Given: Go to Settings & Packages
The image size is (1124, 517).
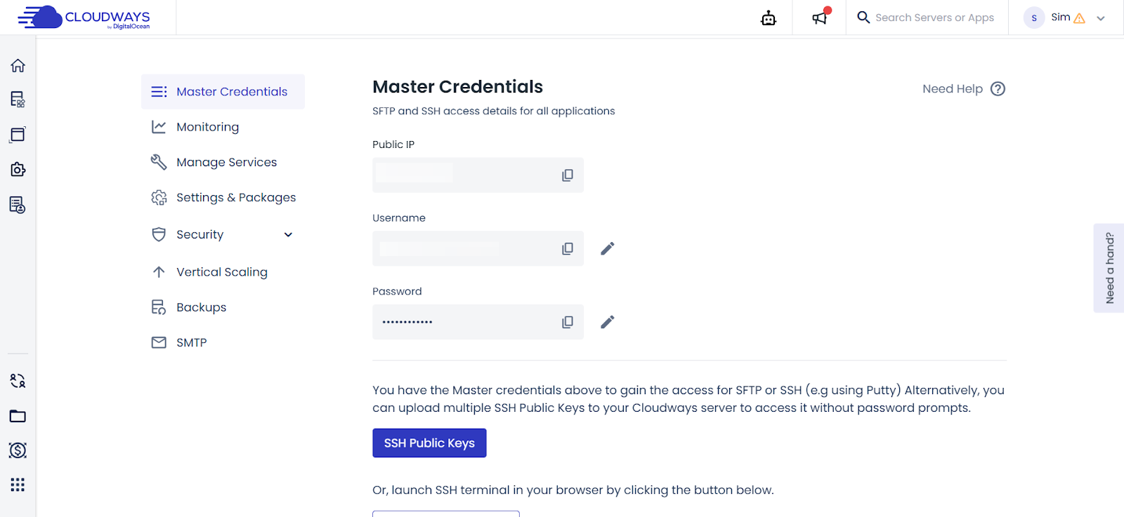Looking at the screenshot, I should (x=236, y=197).
